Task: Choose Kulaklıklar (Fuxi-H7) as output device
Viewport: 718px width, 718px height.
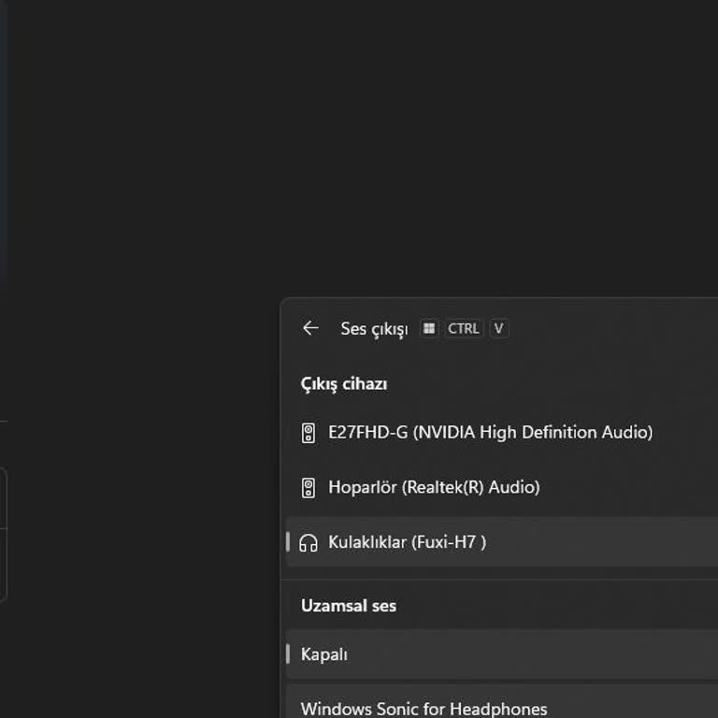Action: 408,543
